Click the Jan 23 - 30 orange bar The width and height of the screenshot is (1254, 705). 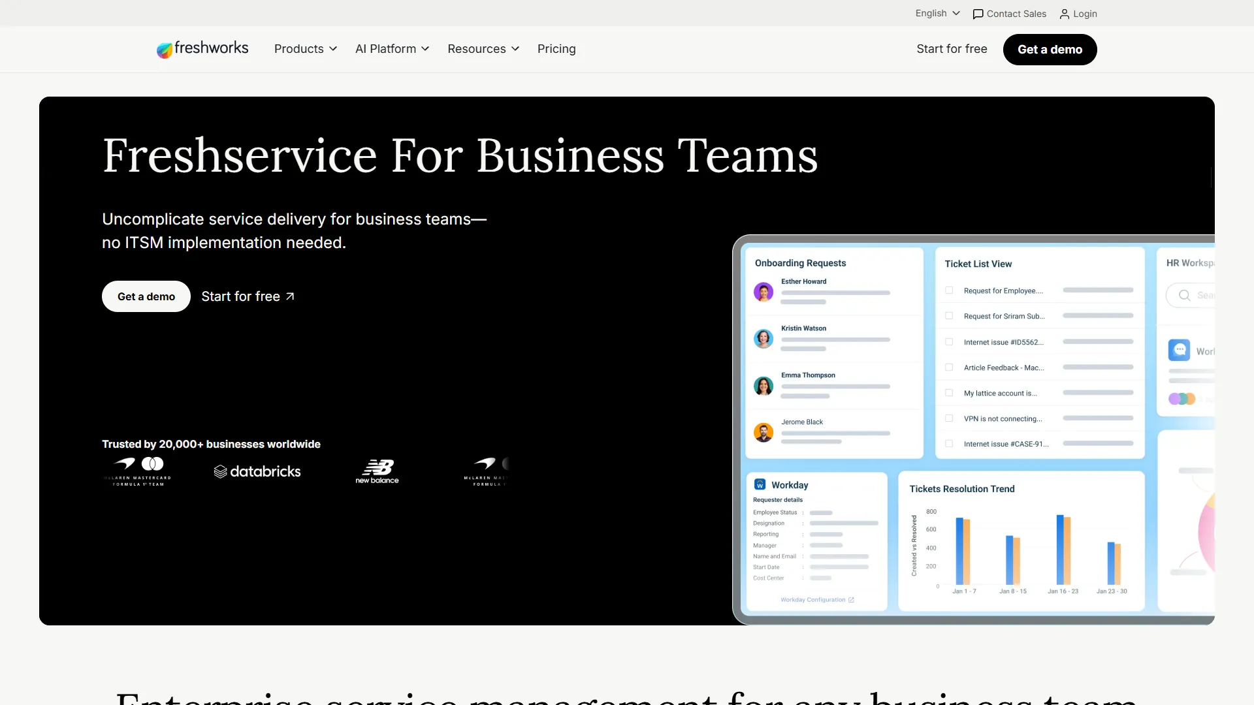pos(1117,564)
